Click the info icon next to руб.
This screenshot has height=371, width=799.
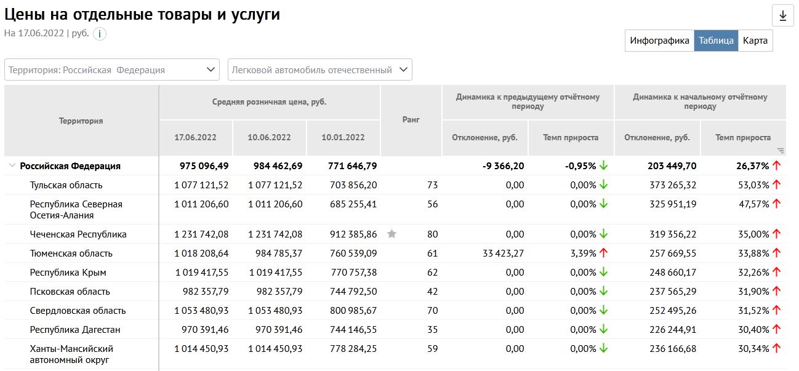[x=100, y=34]
